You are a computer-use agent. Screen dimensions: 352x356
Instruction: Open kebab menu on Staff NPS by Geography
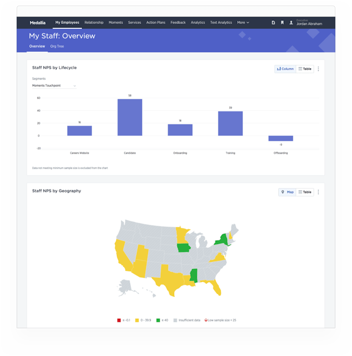click(318, 192)
